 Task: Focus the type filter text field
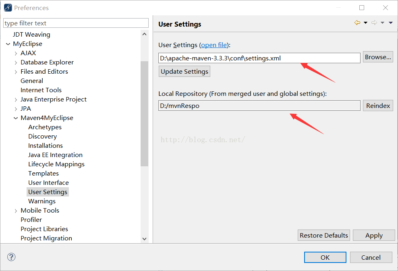pyautogui.click(x=76, y=23)
